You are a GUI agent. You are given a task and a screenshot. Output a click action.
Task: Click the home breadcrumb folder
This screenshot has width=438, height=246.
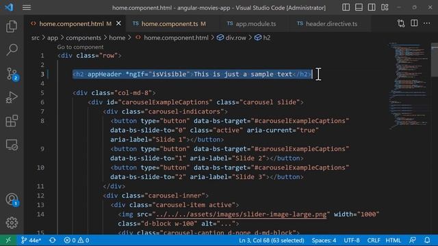point(117,38)
